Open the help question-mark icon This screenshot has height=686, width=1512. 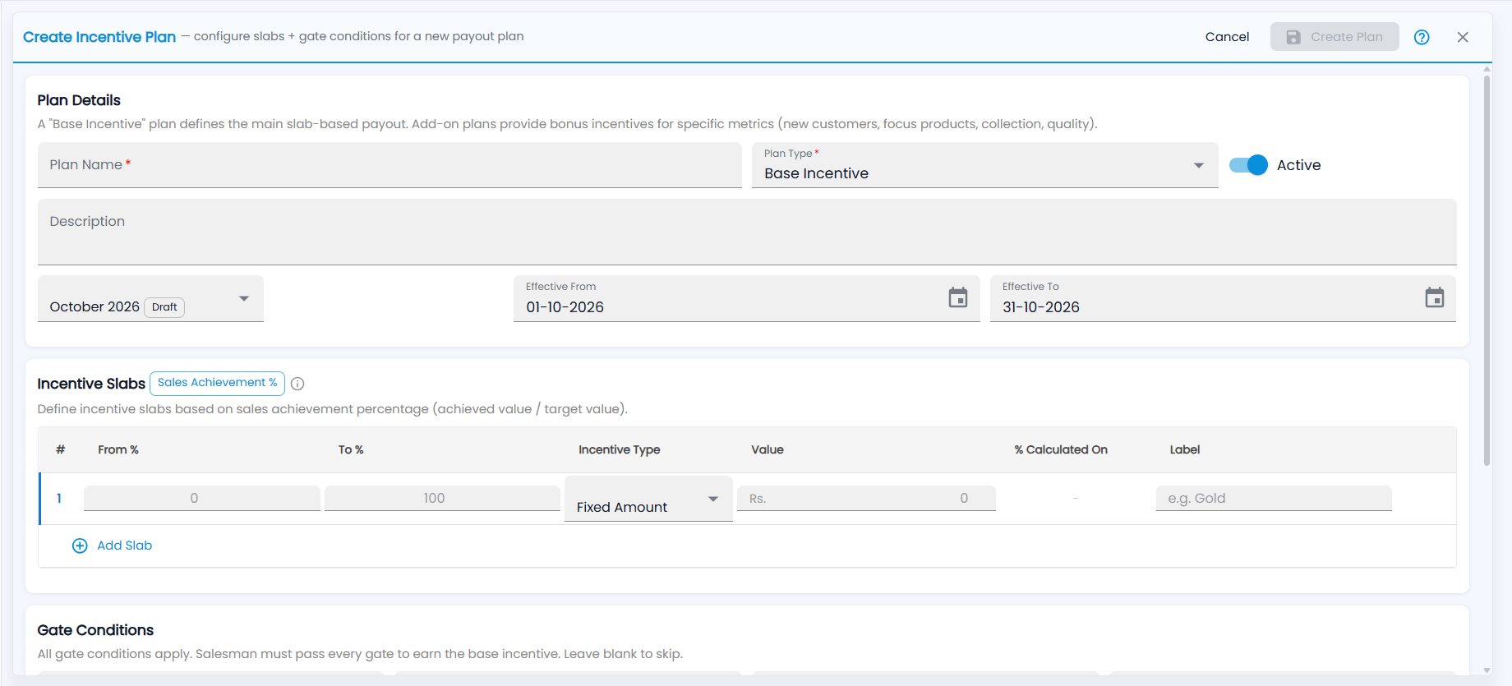(1422, 37)
